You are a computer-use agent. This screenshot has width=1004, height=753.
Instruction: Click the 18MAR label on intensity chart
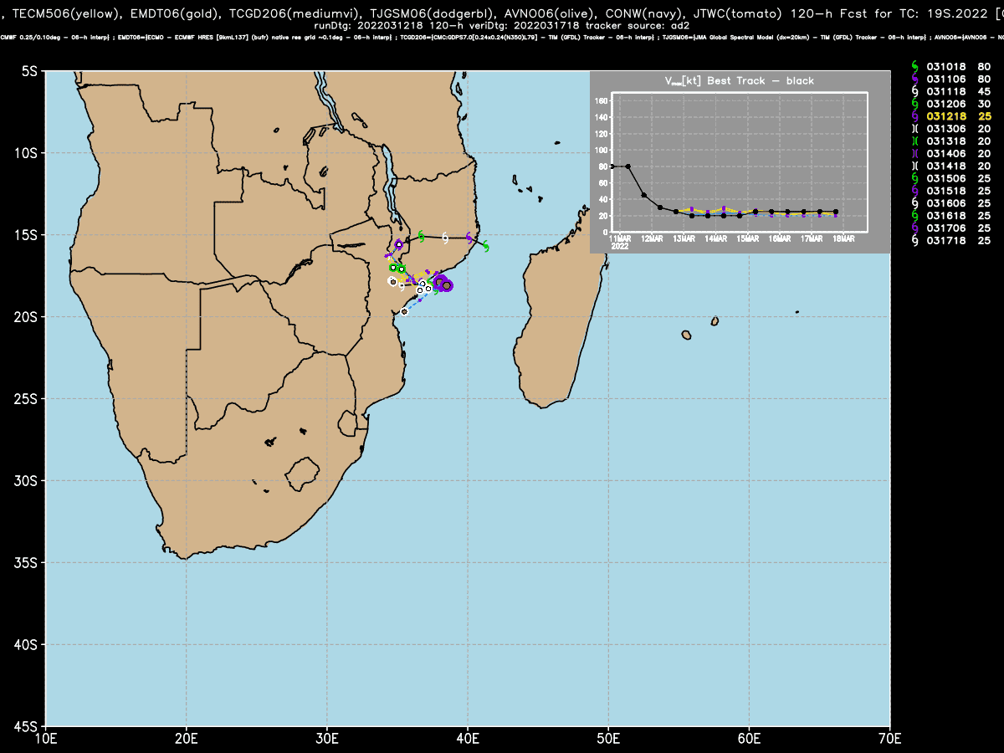tap(843, 239)
